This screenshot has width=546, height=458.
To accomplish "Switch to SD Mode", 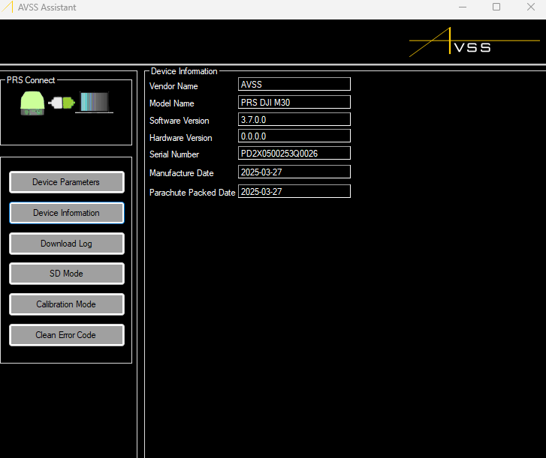I will [67, 274].
